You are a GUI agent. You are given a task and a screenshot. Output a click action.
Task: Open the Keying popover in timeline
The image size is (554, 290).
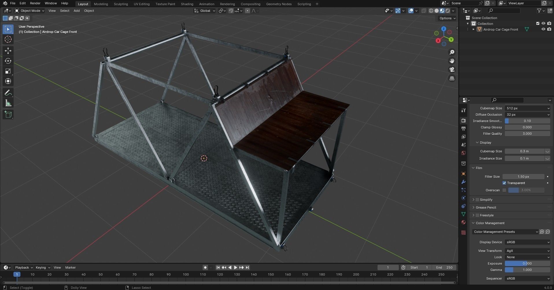[43, 267]
